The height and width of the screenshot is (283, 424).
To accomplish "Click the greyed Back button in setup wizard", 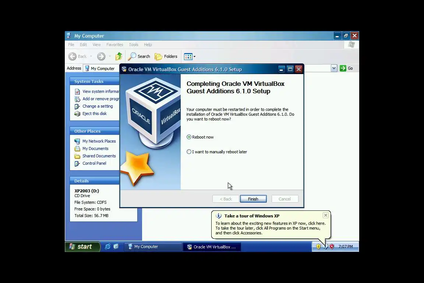I will [226, 199].
